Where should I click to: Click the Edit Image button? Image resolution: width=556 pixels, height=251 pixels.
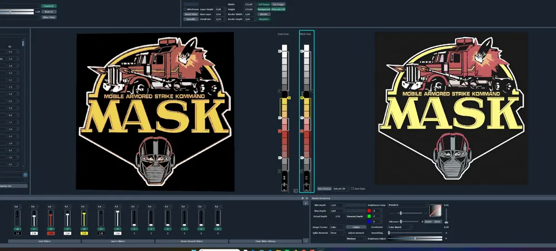coord(279,4)
